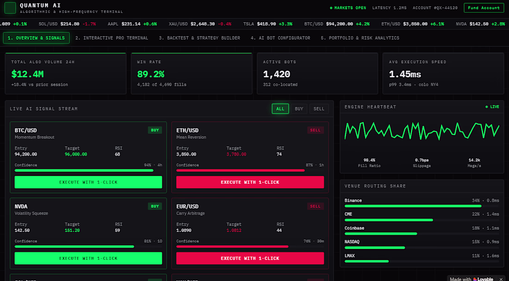Click the LMAX venue label

tap(350, 256)
